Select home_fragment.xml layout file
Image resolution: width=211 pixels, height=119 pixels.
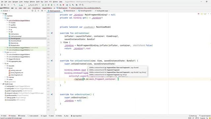point(17,73)
